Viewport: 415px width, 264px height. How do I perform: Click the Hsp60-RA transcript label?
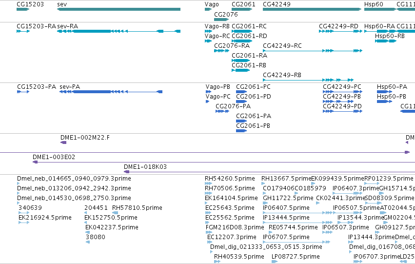click(379, 26)
